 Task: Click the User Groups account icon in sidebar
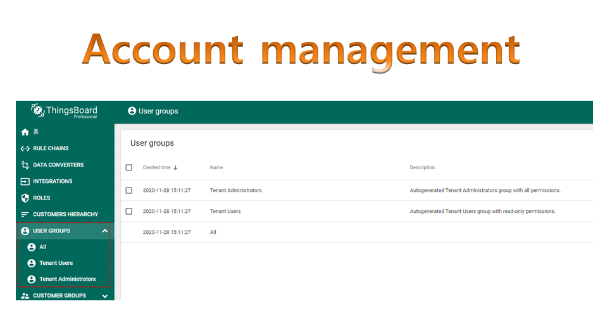[25, 231]
